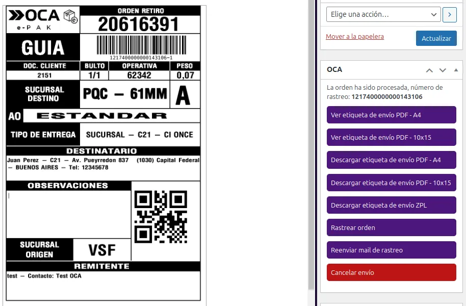This screenshot has height=306, width=466.
Task: View shipping label PDF in 10x15
Action: tap(391, 138)
